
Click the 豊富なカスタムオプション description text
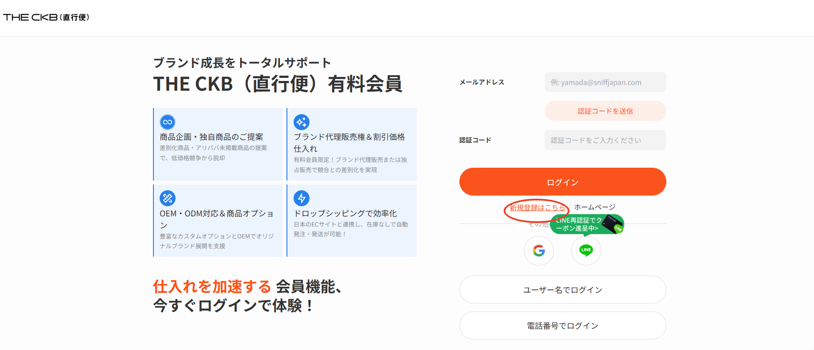coord(217,241)
